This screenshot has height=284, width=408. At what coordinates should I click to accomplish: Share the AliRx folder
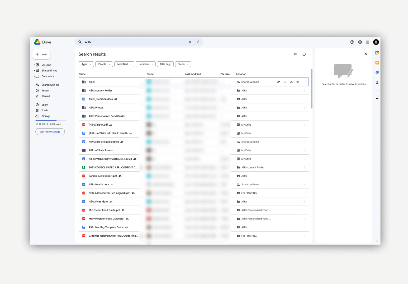[x=278, y=82]
